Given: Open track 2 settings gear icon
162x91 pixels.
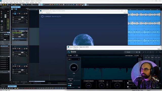Looking at the screenshot, I should [x=27, y=31].
